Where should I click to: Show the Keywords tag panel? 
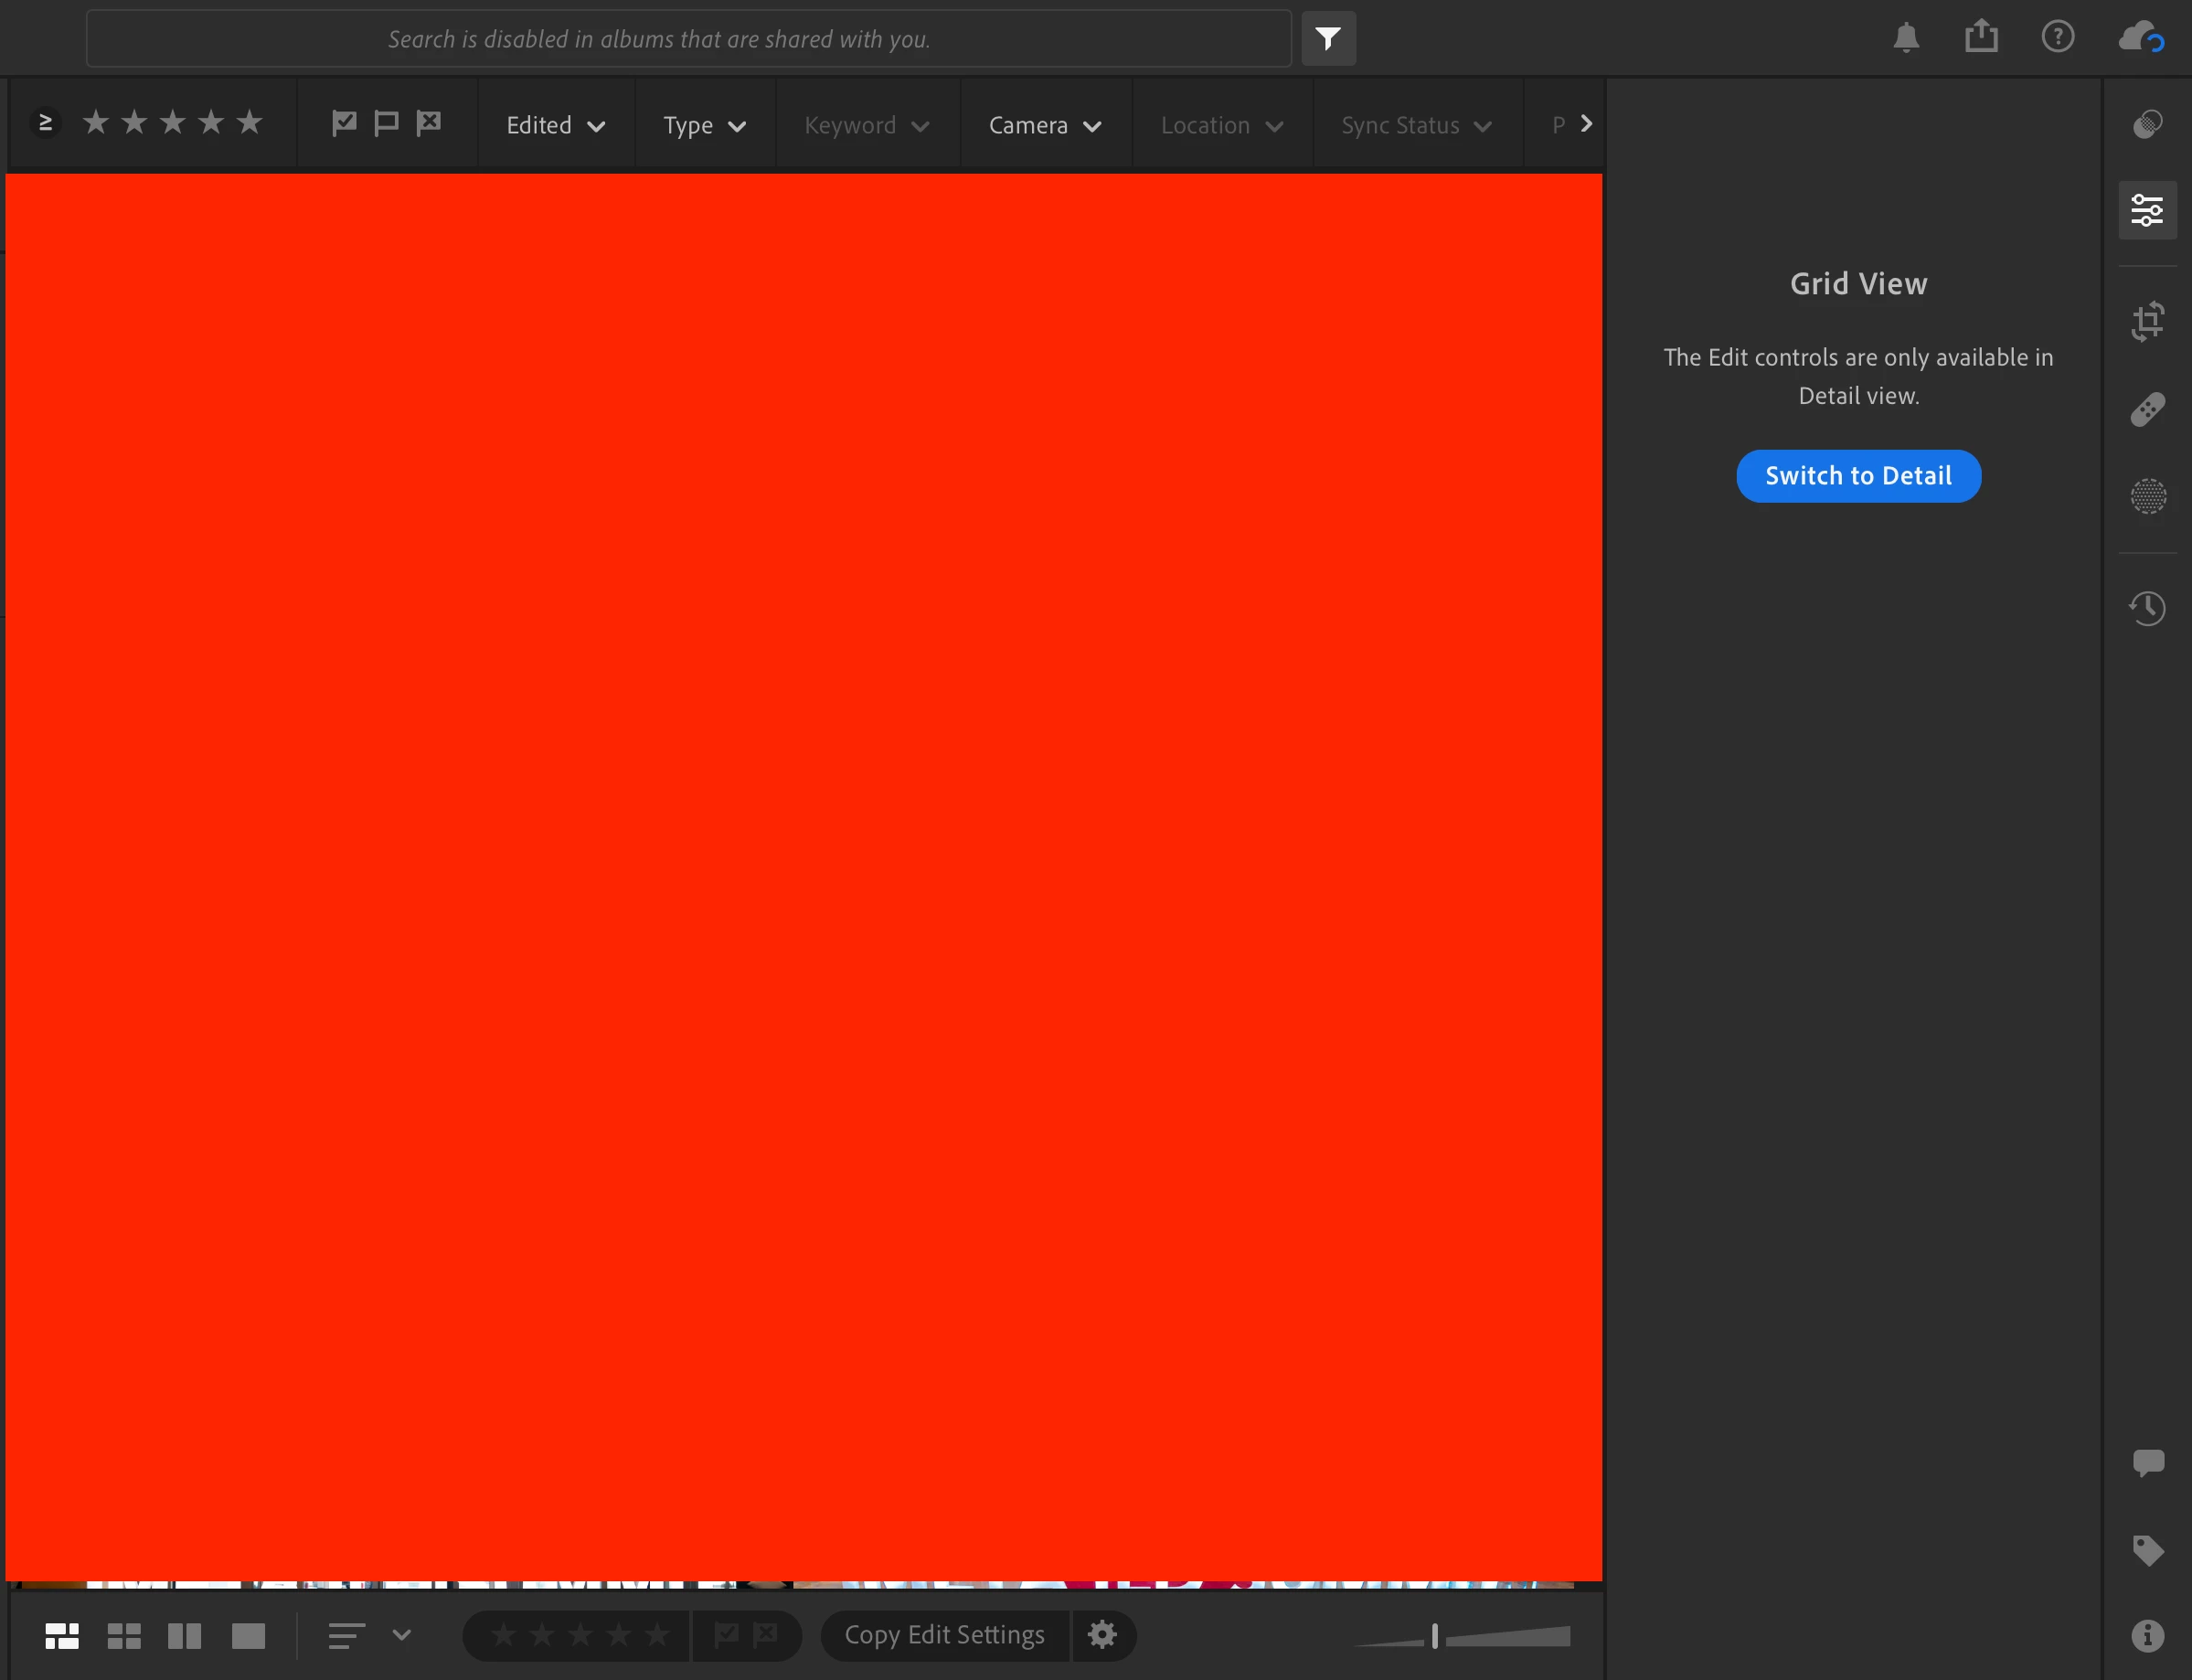tap(2147, 1550)
